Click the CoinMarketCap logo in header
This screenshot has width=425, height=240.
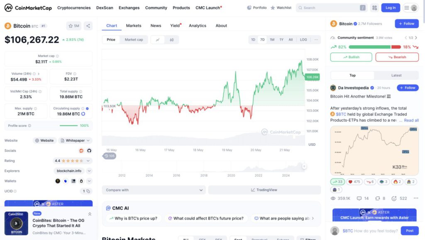coord(27,7)
